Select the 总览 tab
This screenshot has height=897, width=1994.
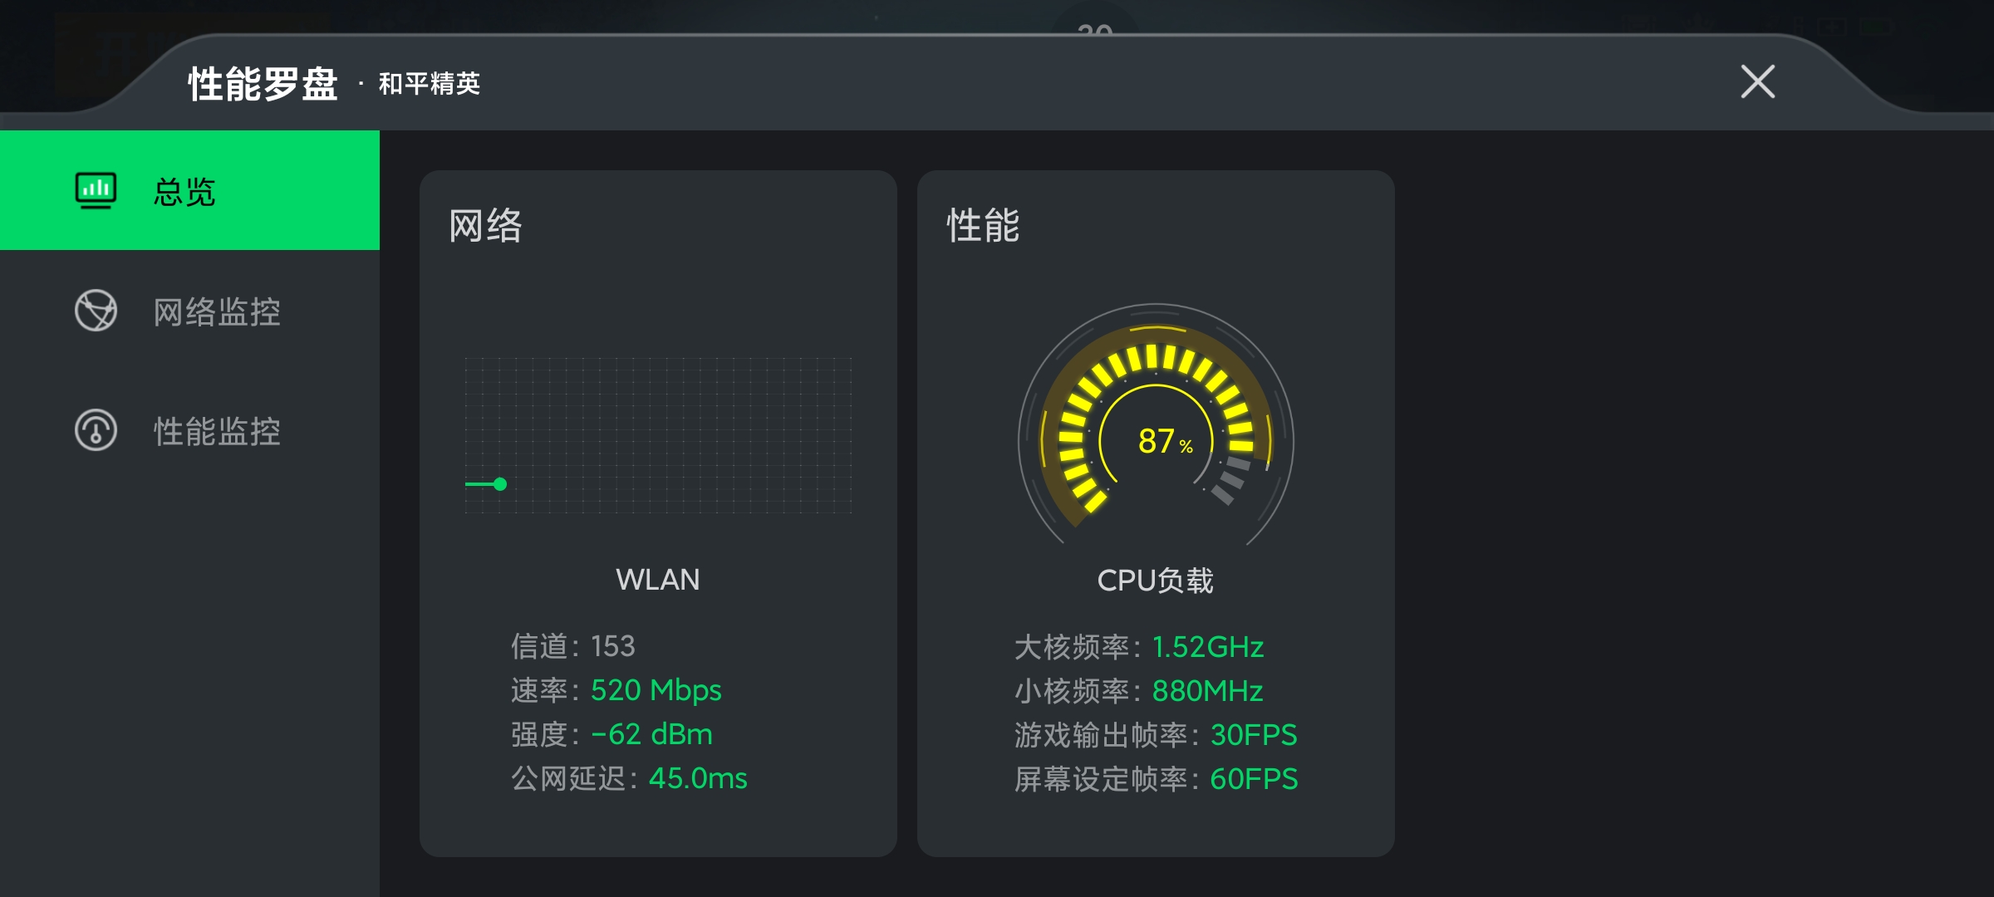[189, 190]
